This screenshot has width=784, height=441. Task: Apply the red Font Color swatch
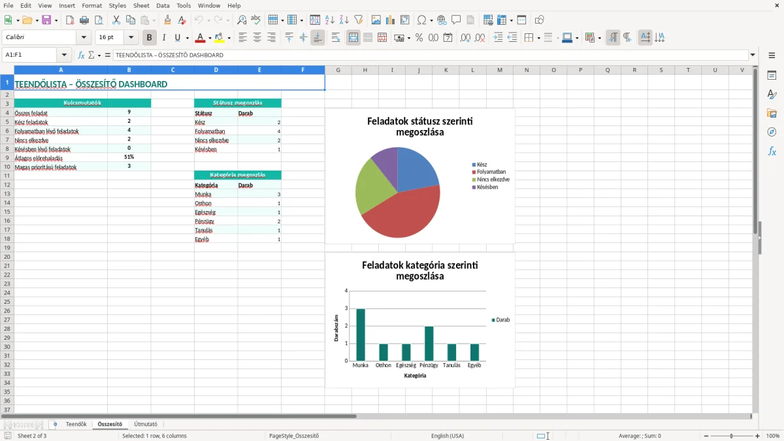pos(201,38)
